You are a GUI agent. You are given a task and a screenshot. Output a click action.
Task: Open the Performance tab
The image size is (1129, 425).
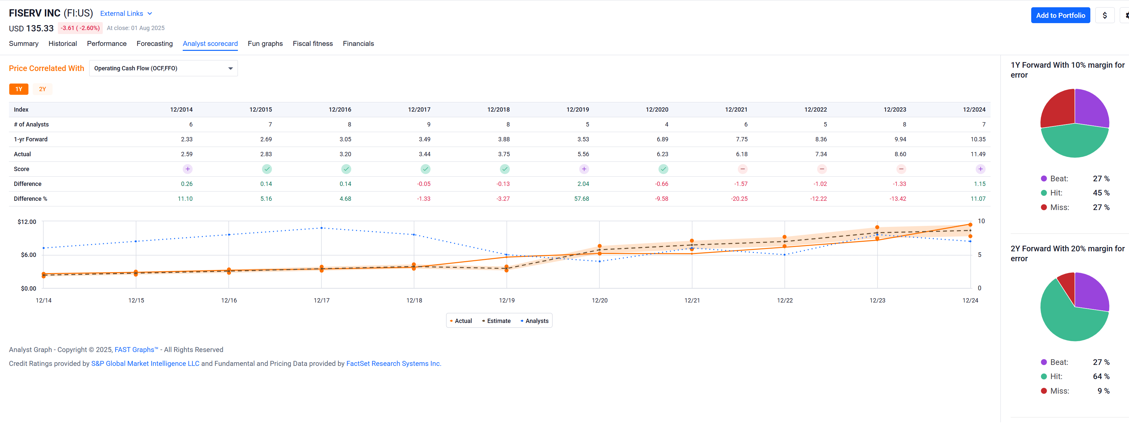click(107, 44)
